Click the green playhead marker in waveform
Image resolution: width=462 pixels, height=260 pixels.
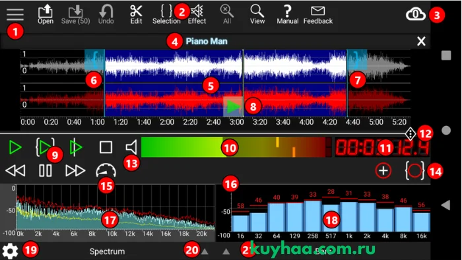coord(233,106)
